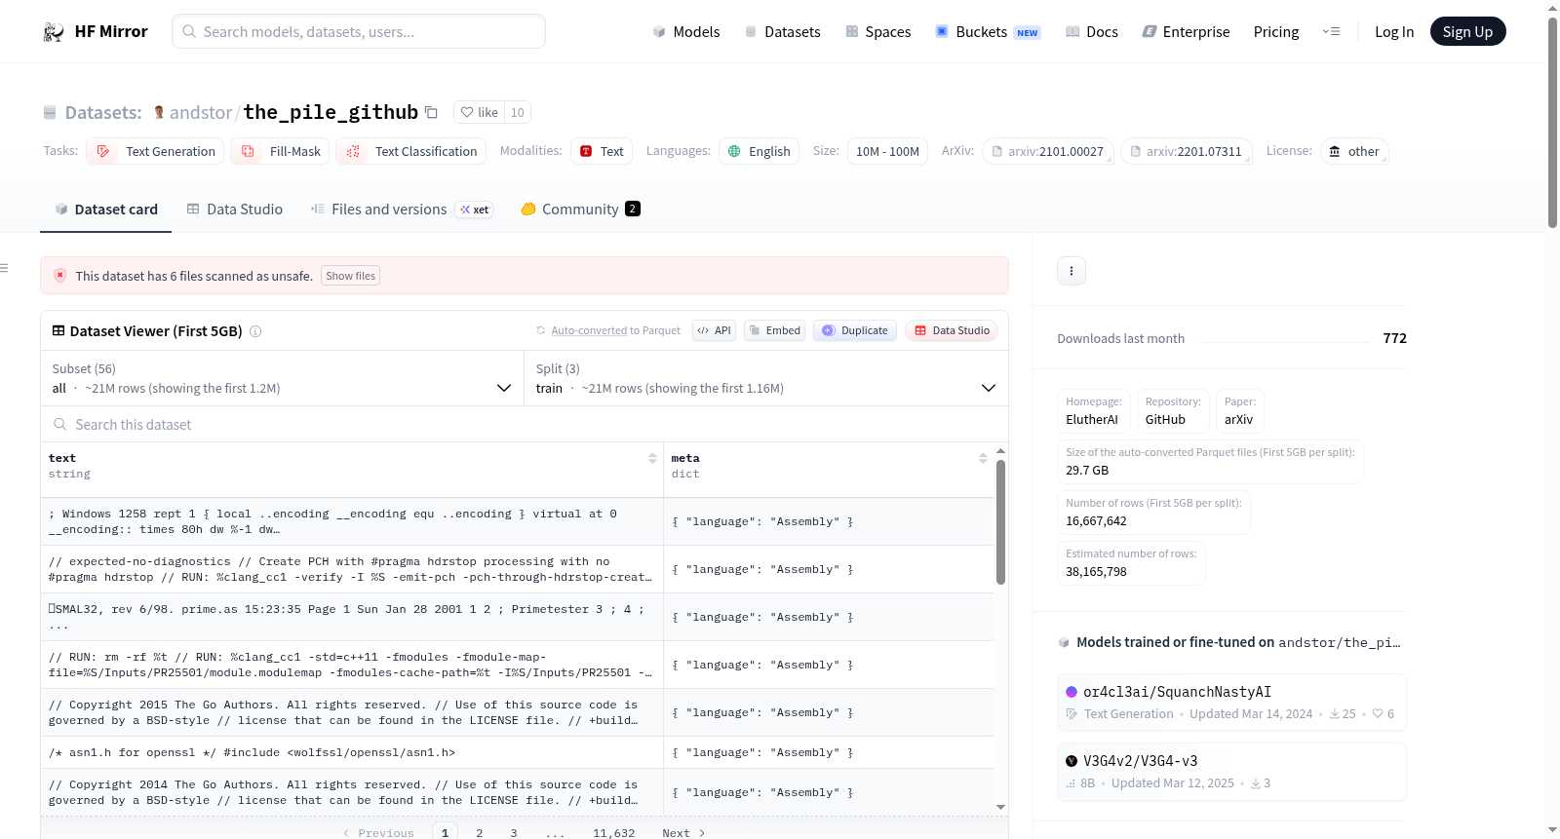The image size is (1560, 839).
Task: Click the unsafe scan warning icon
Action: [x=60, y=276]
